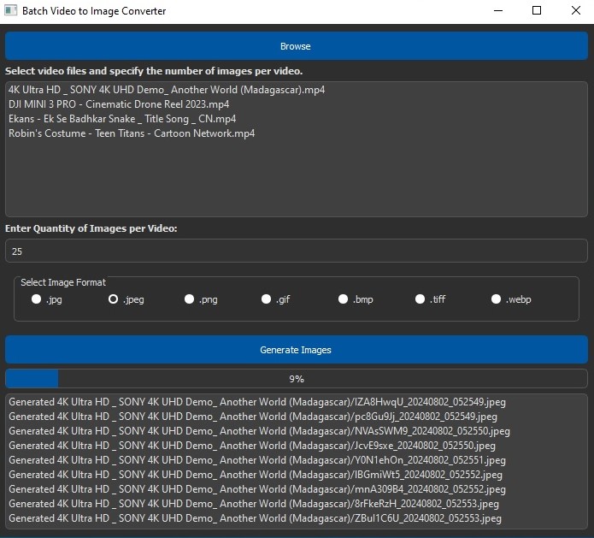Close the Batch Video to Image Converter

click(x=575, y=11)
